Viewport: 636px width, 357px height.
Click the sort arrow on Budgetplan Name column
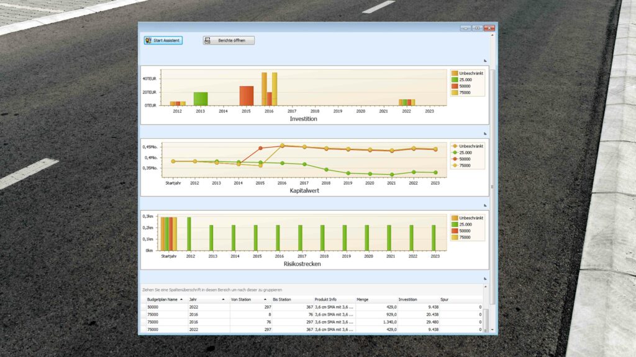coord(181,299)
